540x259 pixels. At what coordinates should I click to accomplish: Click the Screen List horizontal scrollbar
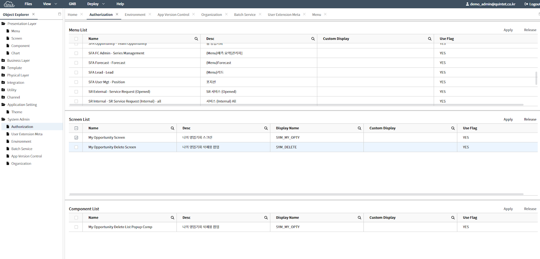296,194
